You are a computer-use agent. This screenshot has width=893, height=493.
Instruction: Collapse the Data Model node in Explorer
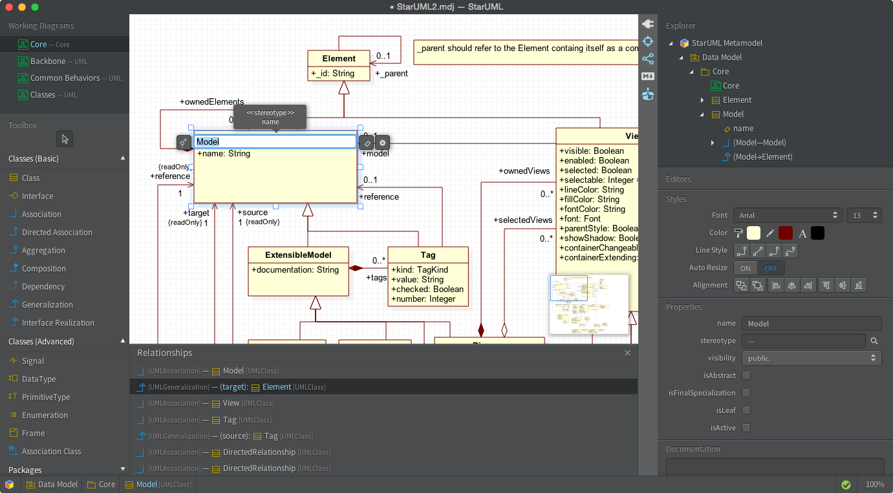coord(682,58)
